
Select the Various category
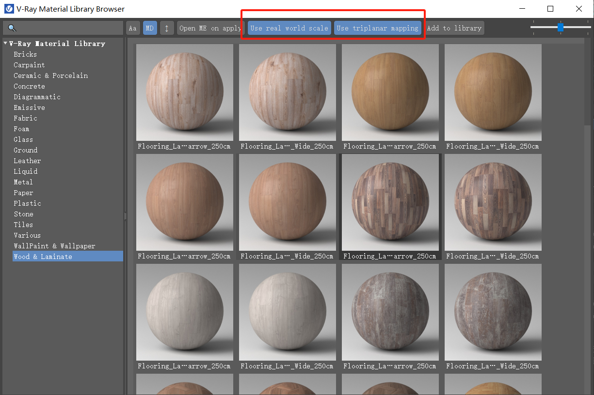point(27,235)
